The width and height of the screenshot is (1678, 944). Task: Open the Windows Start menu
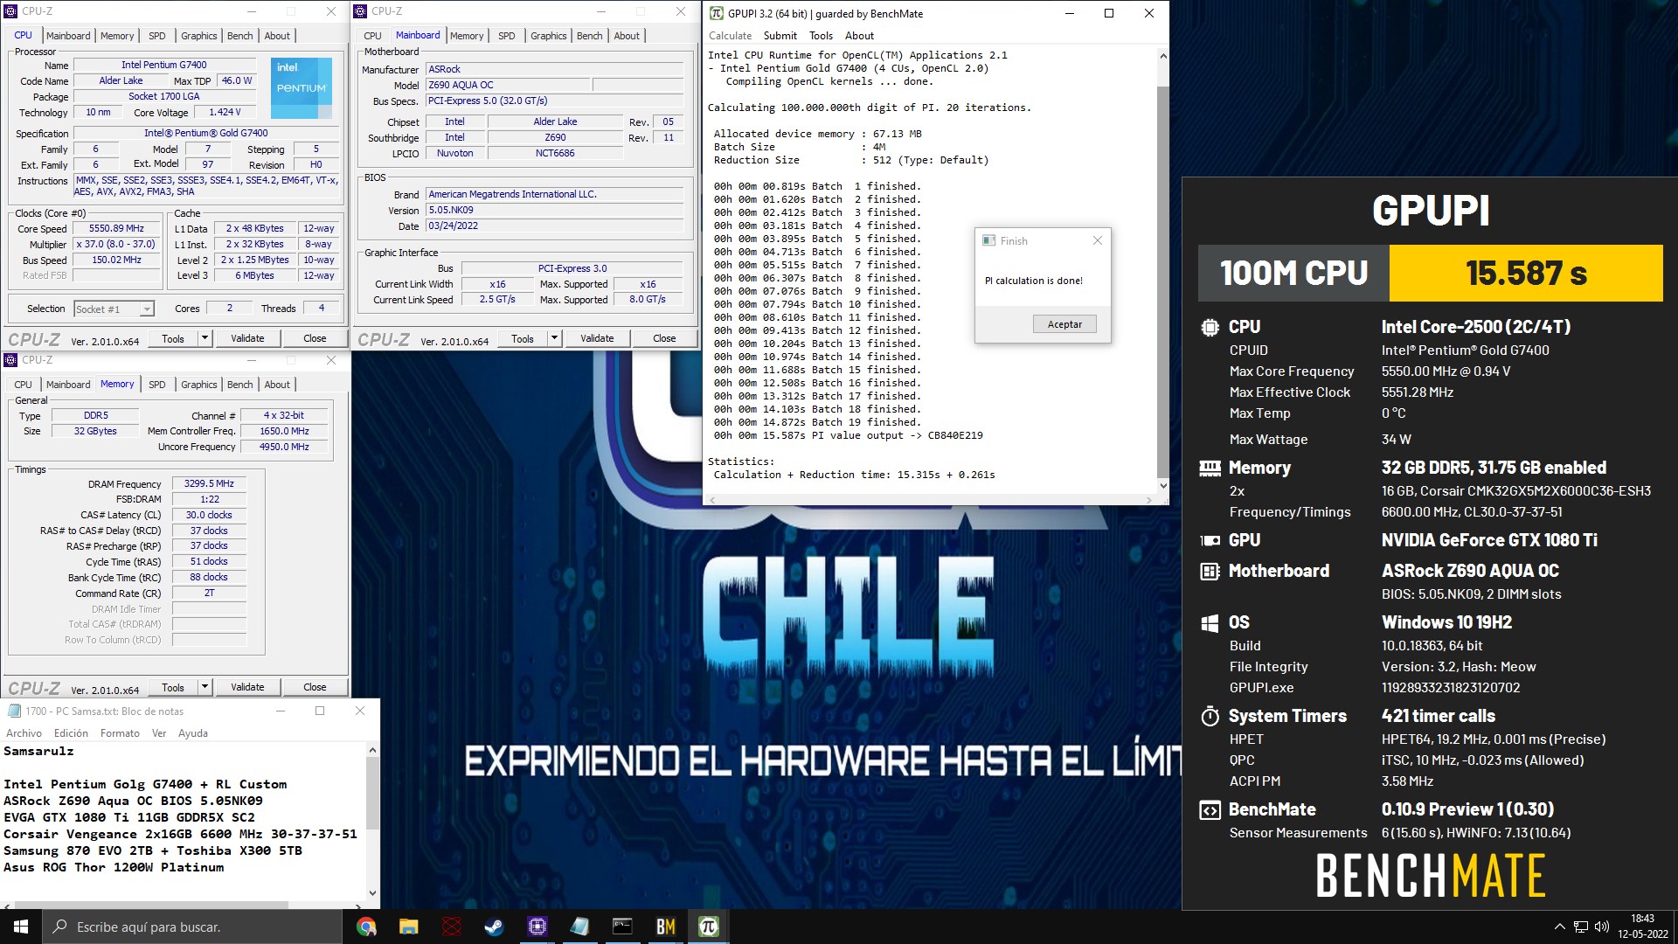click(21, 927)
